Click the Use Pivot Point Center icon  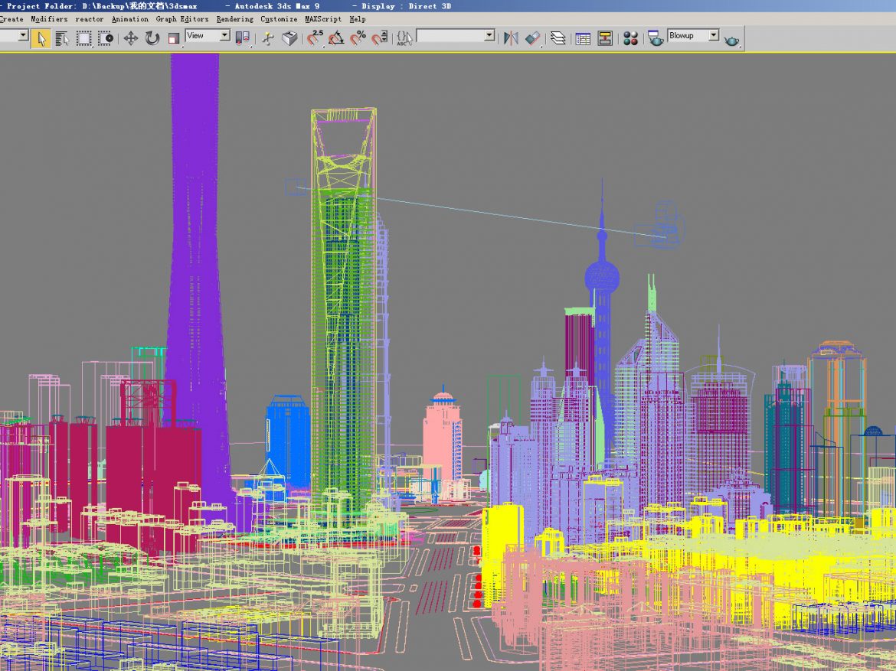click(x=242, y=38)
